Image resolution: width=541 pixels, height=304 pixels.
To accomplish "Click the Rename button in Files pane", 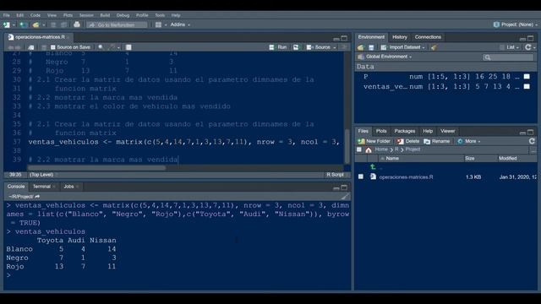I will [437, 141].
